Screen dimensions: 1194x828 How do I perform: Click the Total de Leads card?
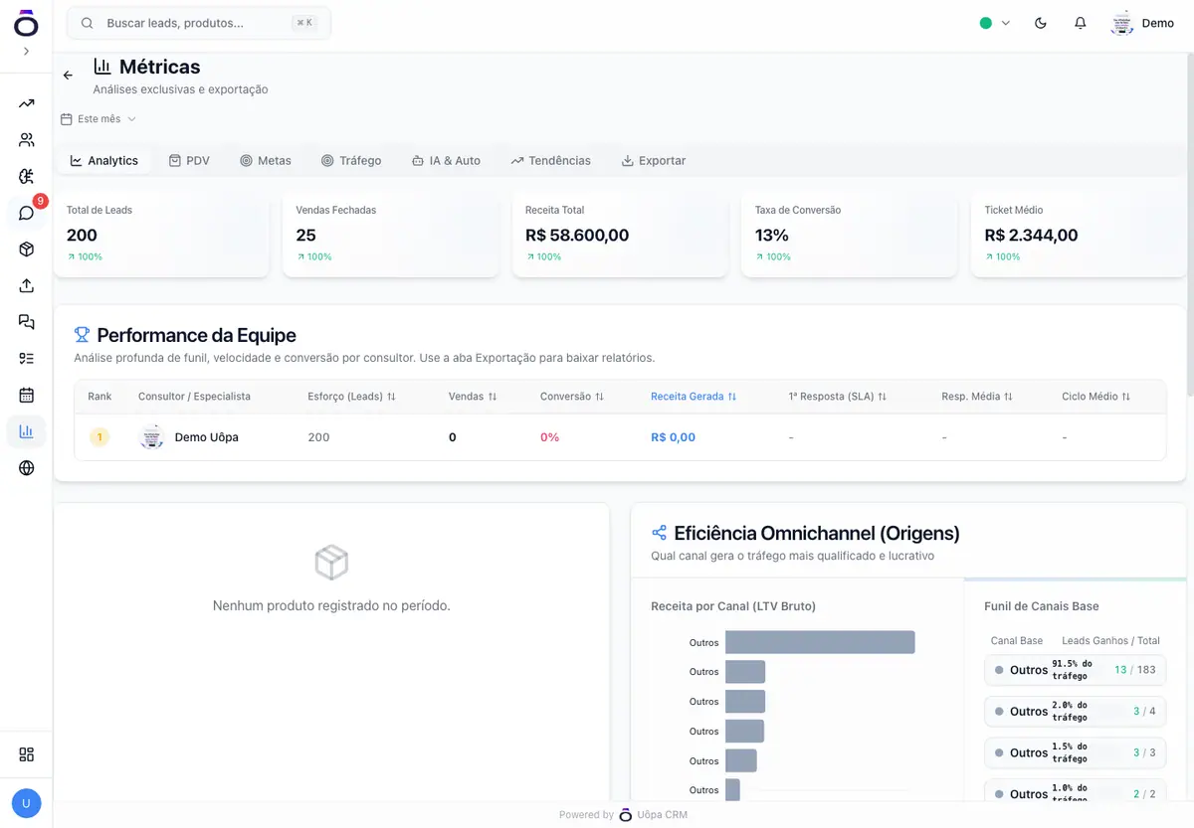[161, 235]
